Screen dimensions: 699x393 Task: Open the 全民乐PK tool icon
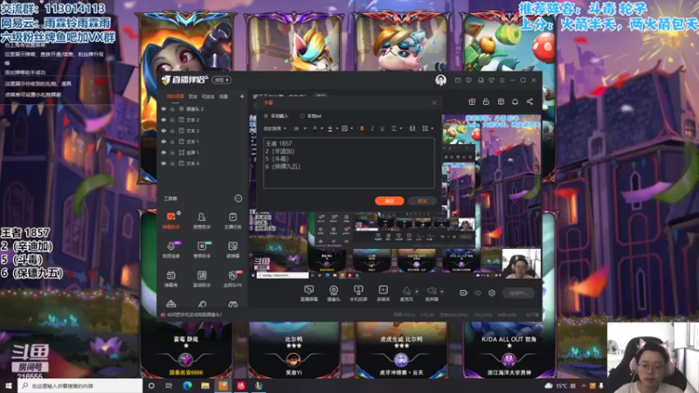point(232,279)
